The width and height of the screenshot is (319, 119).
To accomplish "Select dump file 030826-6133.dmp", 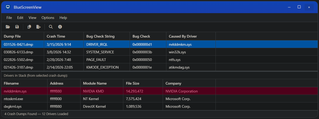I will click(x=18, y=52).
